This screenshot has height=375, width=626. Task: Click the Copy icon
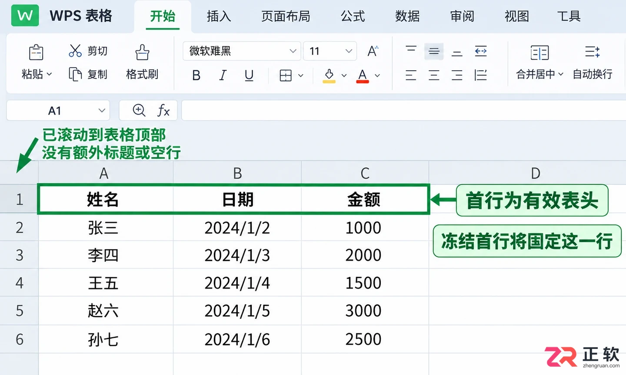coord(75,74)
